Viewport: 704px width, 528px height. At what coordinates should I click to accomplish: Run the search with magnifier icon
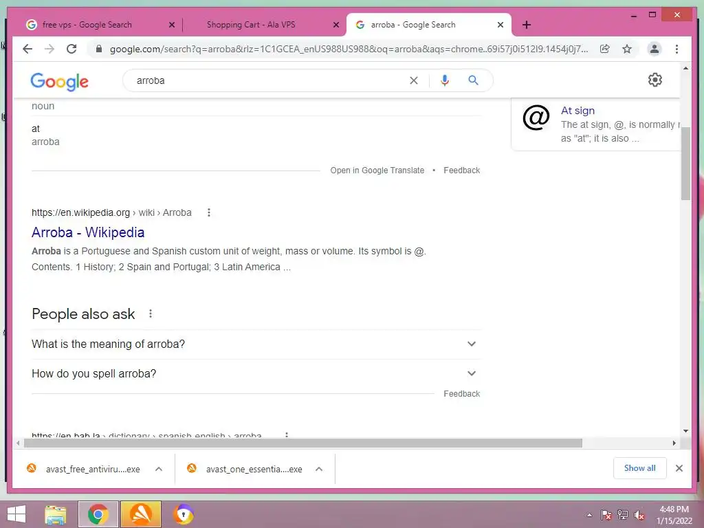(473, 80)
